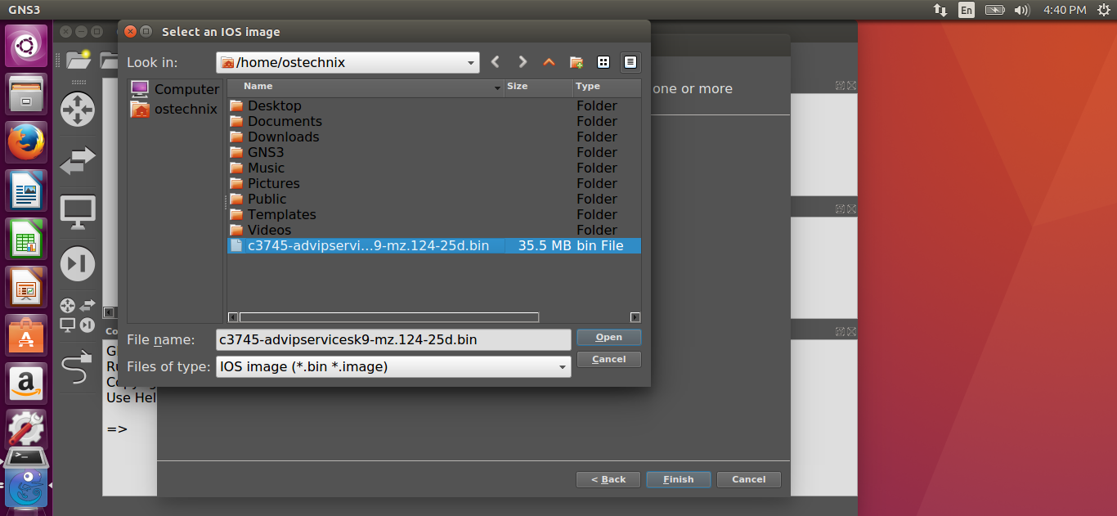Select the add a link cable tool
1117x516 pixels.
78,366
